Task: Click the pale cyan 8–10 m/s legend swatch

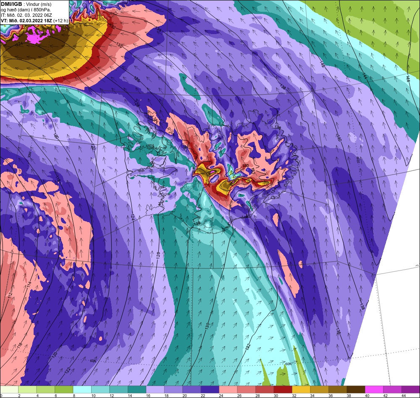Action: point(82,390)
